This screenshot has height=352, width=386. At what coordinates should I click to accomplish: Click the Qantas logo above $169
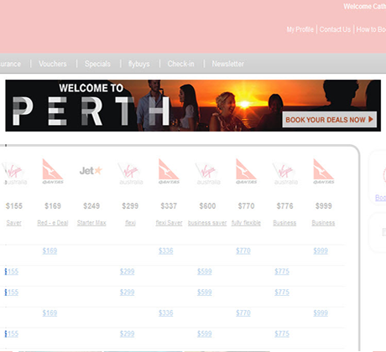click(x=53, y=171)
